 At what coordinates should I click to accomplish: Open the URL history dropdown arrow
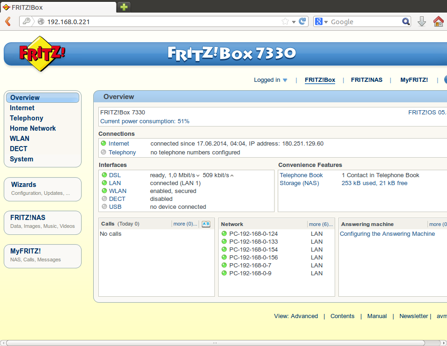point(294,22)
